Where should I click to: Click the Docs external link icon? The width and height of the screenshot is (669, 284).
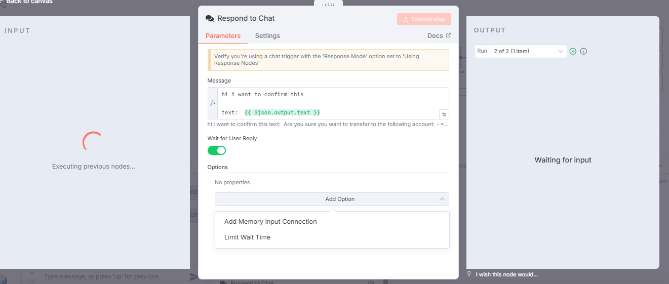click(448, 35)
